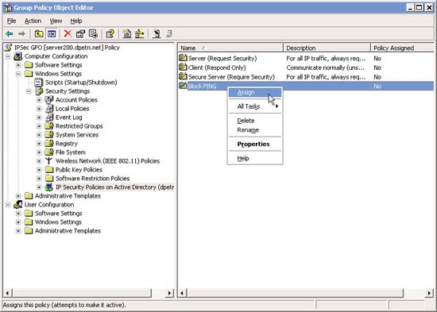Click the Computer Configuration node icon

coord(18,56)
